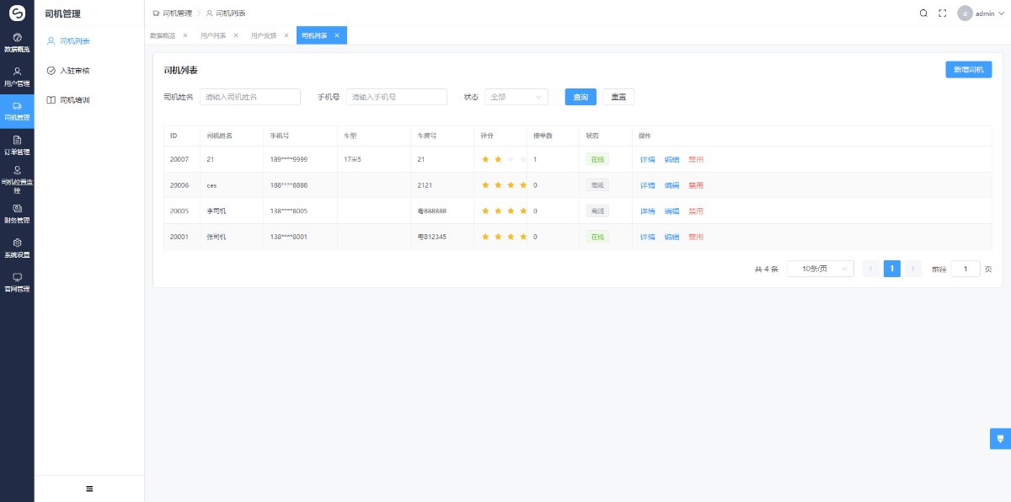Open 官网管理 monitor icon in sidebar
1011x502 pixels.
(x=17, y=277)
